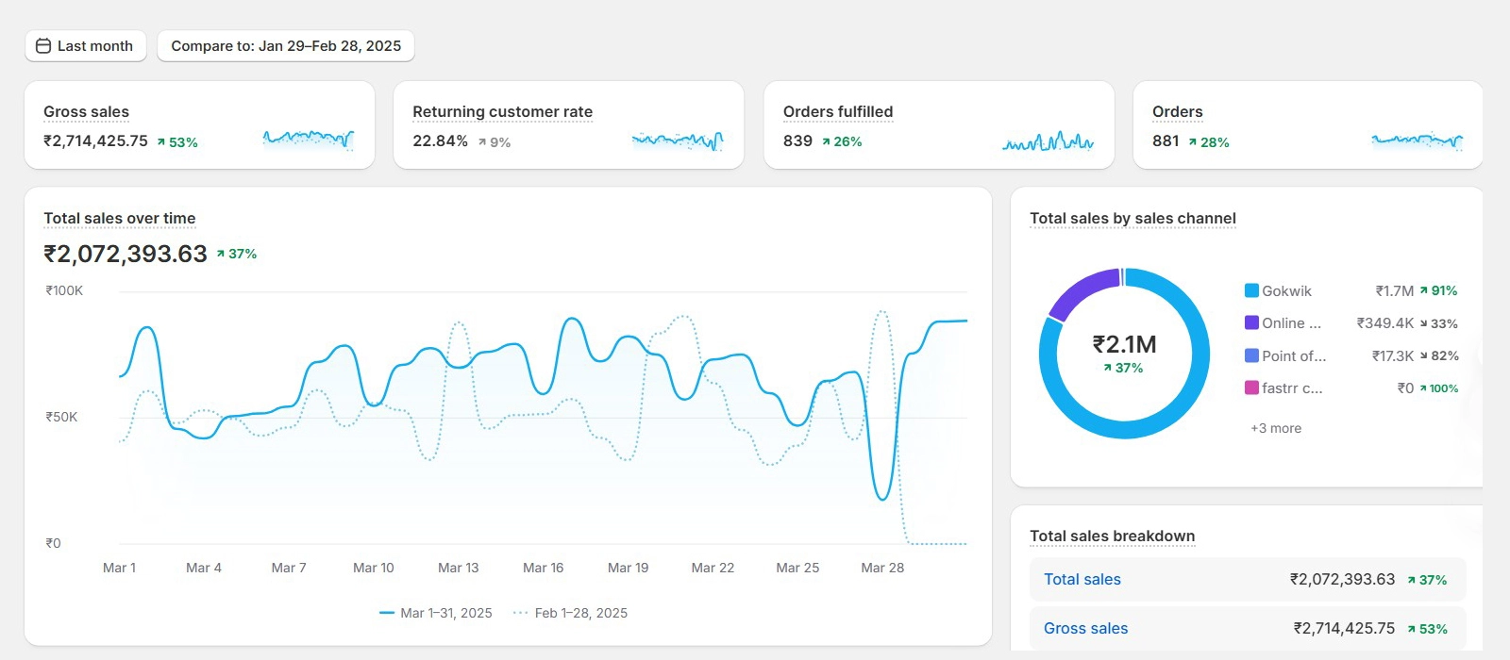Screen dimensions: 1510x660
Task: Open the Total sales over time report
Action: [x=120, y=219]
